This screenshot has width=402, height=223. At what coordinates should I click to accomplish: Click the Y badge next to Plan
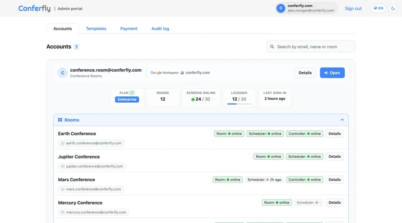(132, 93)
